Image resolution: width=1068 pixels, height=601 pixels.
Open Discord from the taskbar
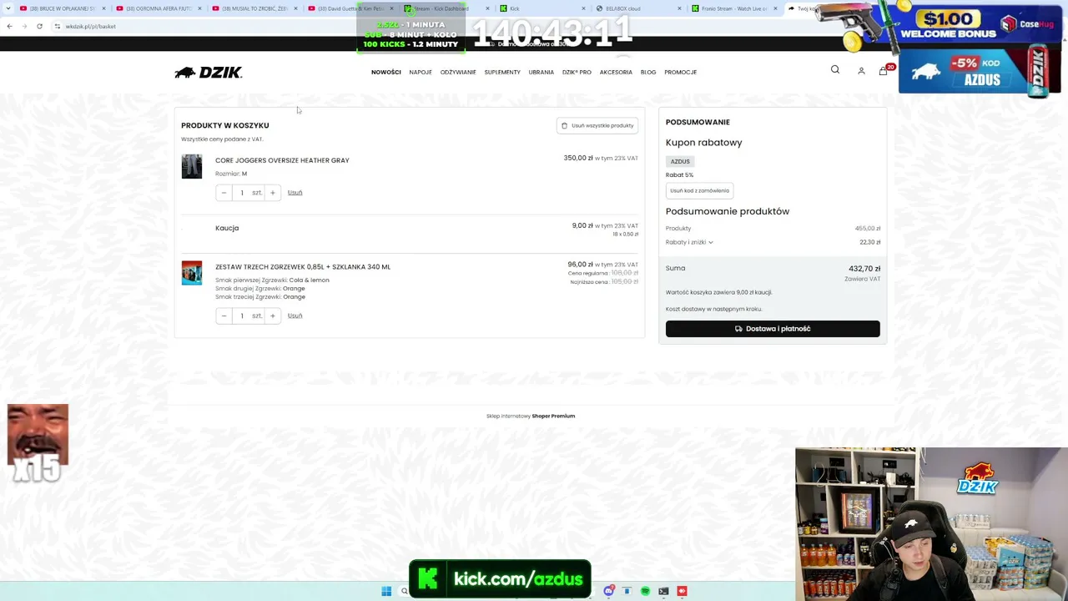point(609,591)
